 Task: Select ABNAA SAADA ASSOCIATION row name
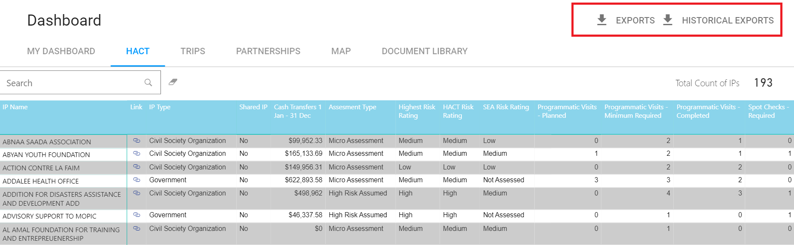(x=47, y=142)
